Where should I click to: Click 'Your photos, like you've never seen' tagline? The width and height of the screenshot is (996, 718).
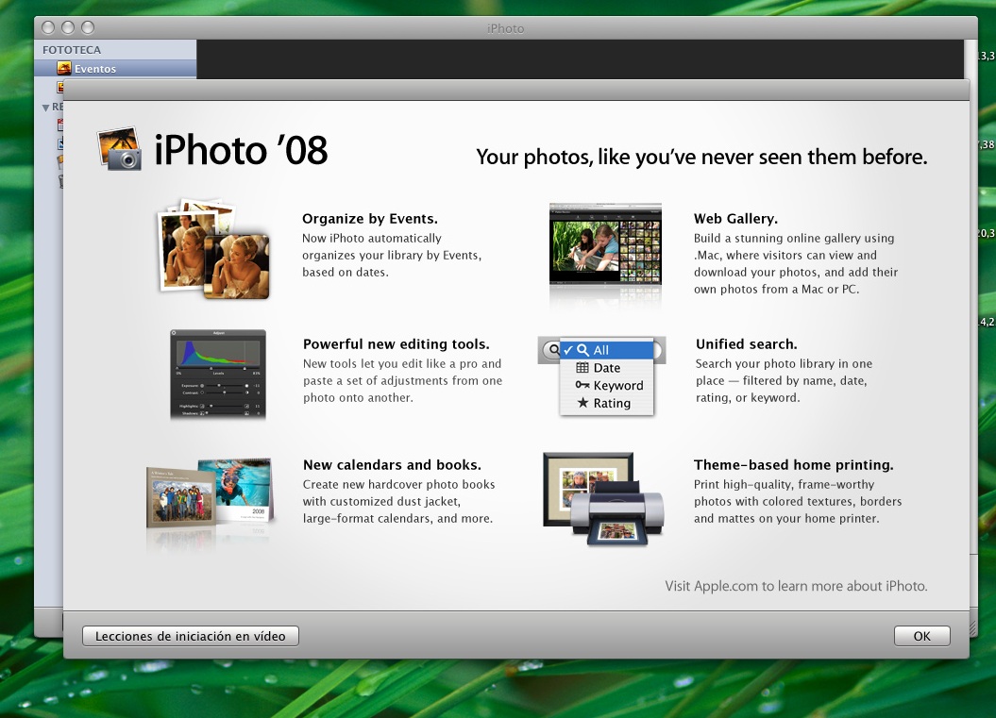[701, 157]
